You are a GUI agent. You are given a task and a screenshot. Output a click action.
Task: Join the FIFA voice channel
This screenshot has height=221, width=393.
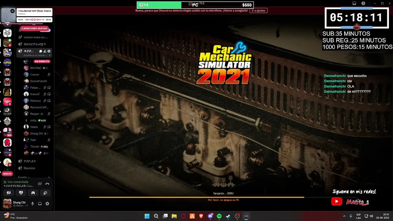coord(34,161)
